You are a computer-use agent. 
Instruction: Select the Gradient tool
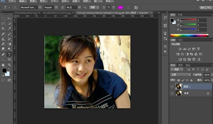[9, 44]
